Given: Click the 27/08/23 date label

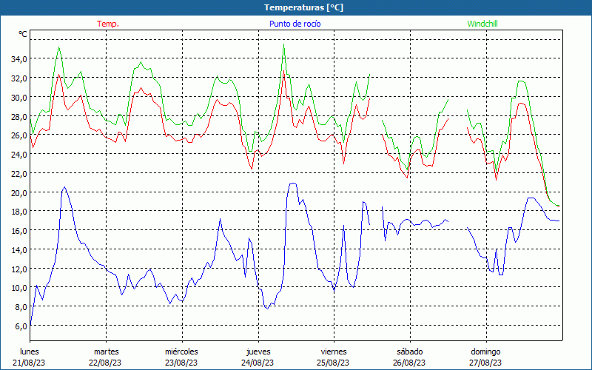Looking at the screenshot, I should tap(485, 363).
